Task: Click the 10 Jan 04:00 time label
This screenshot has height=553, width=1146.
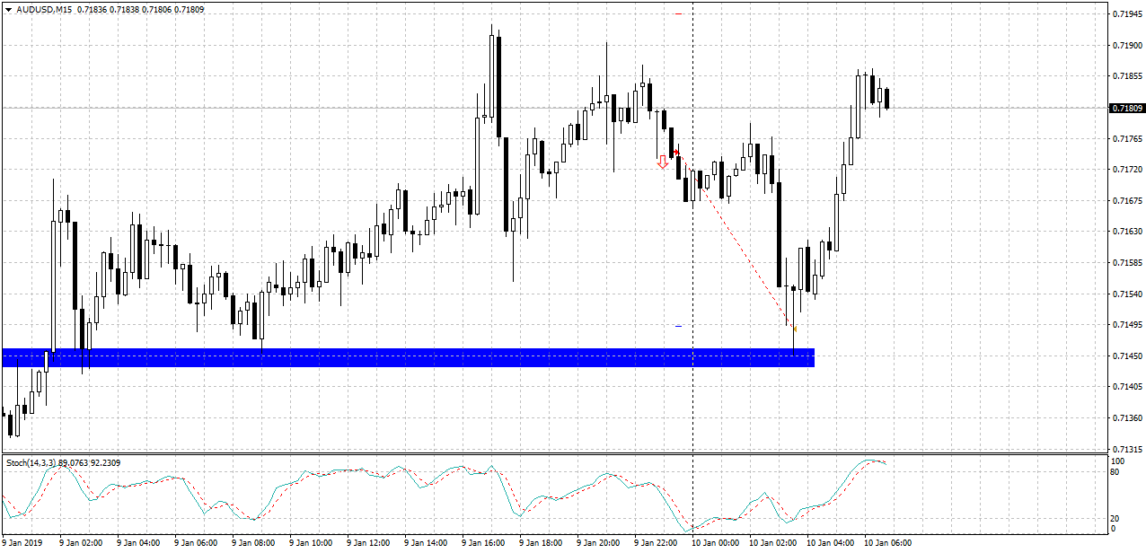Action: [830, 543]
